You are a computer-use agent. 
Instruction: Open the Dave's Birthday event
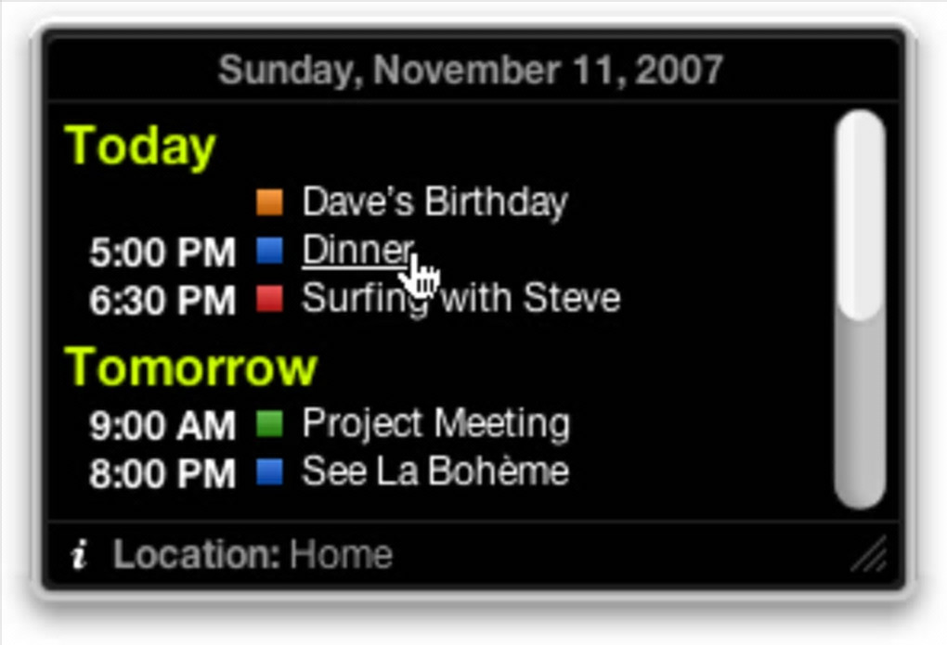[x=435, y=201]
